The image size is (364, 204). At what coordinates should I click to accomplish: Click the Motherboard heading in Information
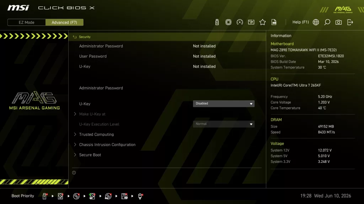(x=282, y=44)
